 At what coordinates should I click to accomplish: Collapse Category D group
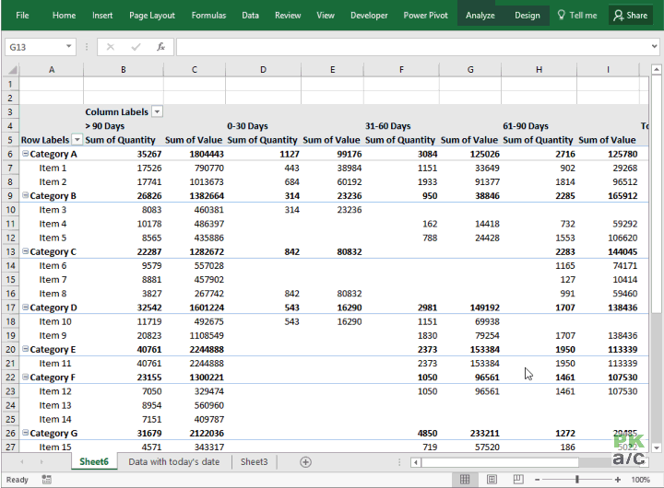click(26, 307)
